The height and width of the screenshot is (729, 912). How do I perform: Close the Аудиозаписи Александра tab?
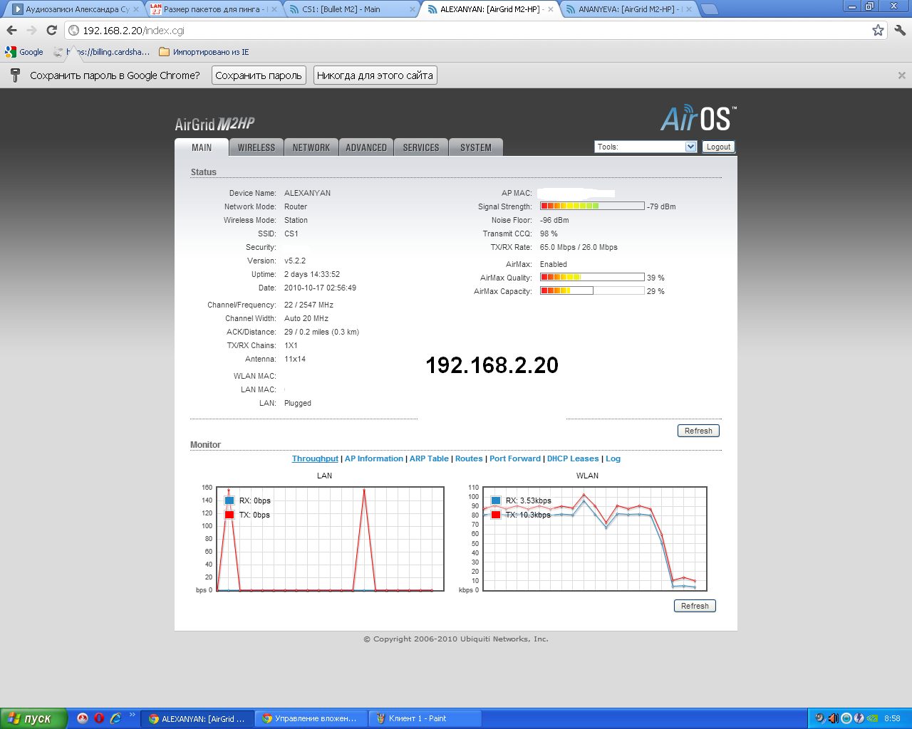click(x=136, y=9)
